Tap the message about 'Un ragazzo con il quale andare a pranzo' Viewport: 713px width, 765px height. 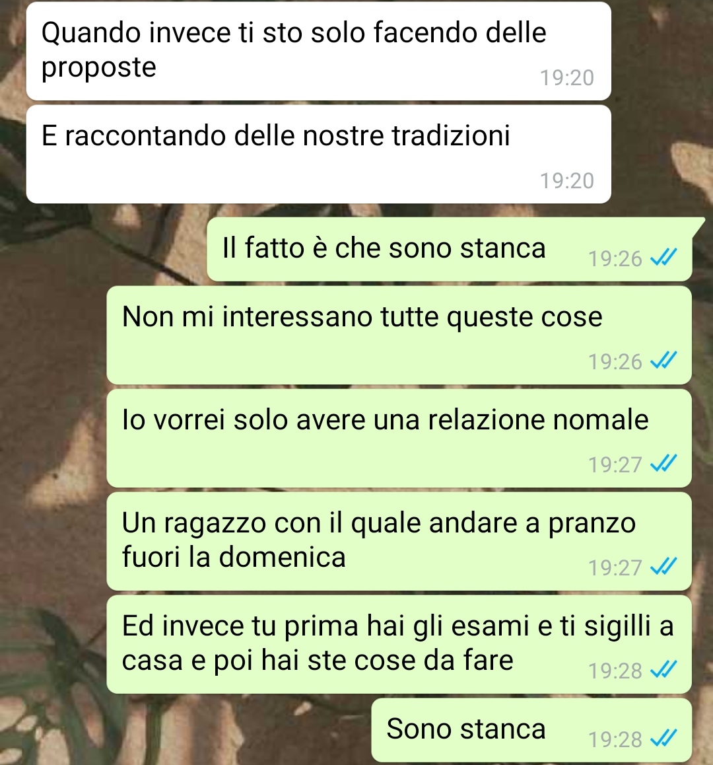pos(399,541)
